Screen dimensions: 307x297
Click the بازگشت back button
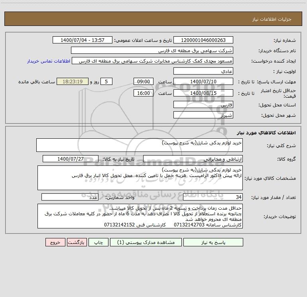click(x=77, y=242)
